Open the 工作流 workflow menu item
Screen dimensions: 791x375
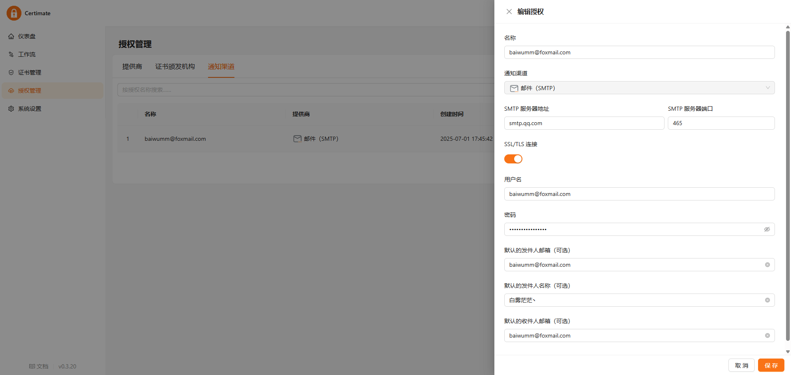(53, 54)
